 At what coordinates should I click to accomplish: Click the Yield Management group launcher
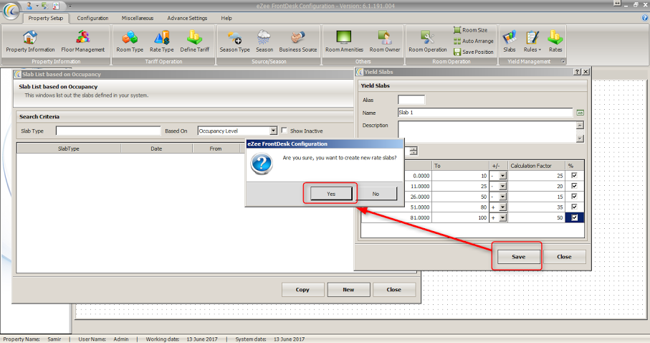(563, 62)
